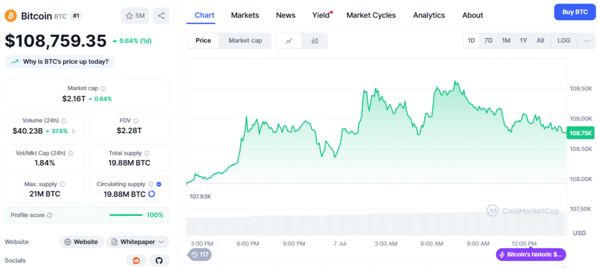Click the $2.28T FDV value
The width and height of the screenshot is (598, 268).
point(129,131)
